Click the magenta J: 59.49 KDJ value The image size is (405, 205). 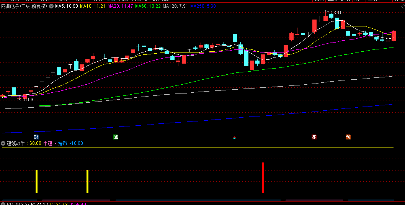point(78,204)
